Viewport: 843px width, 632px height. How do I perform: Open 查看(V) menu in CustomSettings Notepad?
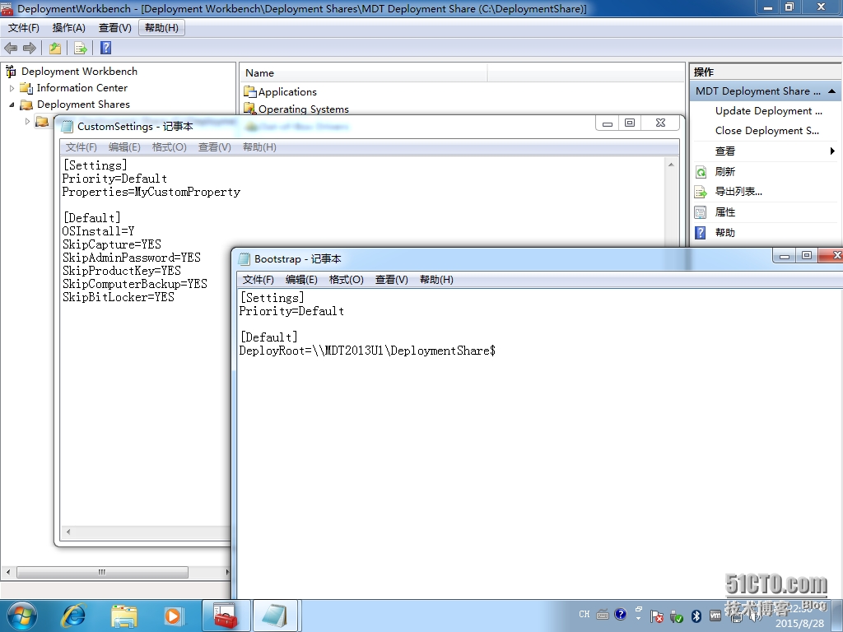[215, 147]
